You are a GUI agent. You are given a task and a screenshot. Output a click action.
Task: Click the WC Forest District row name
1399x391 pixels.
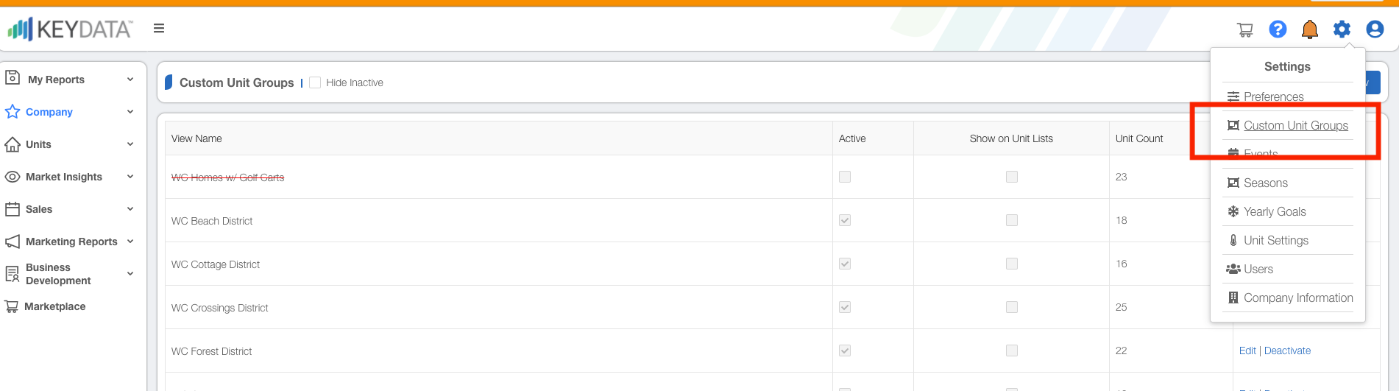pyautogui.click(x=212, y=351)
